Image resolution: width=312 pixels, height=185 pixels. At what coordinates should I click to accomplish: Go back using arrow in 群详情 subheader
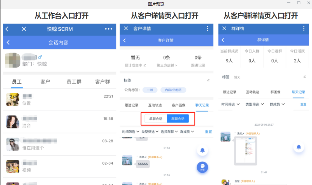[x=223, y=40]
